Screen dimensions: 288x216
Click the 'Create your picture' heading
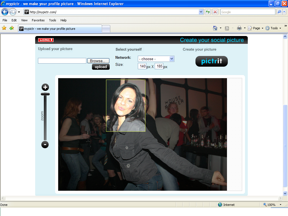(x=199, y=49)
